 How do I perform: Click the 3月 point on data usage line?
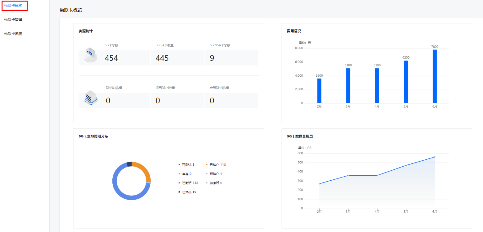tap(348, 175)
